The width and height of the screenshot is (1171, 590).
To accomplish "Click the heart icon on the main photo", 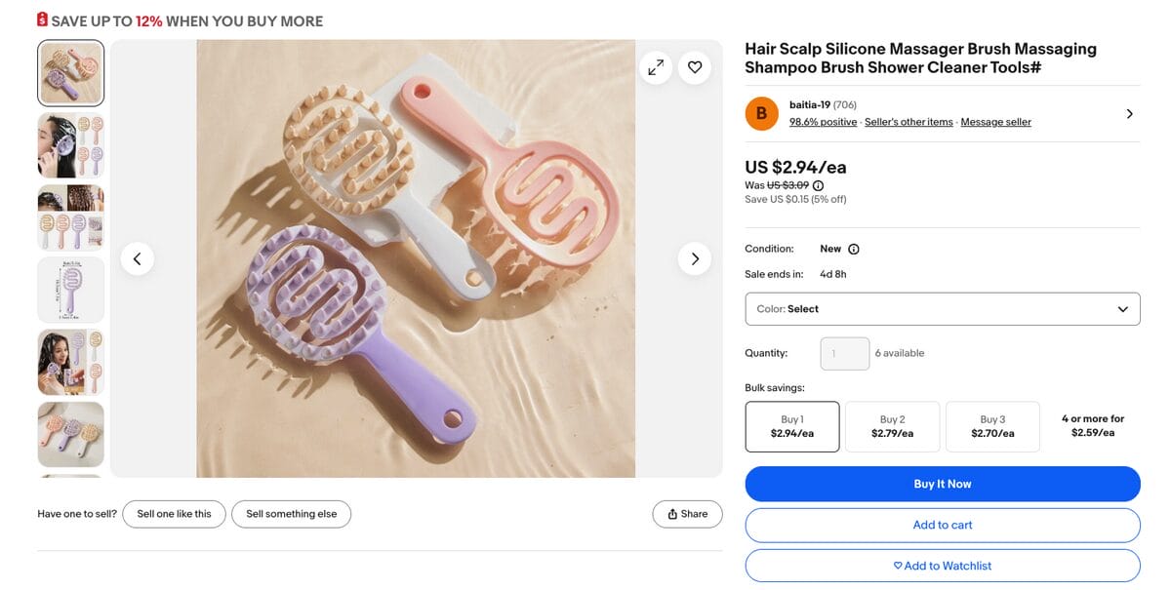I will [694, 67].
